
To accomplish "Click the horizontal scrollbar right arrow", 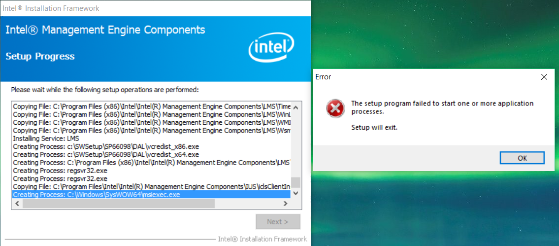I will tap(286, 203).
